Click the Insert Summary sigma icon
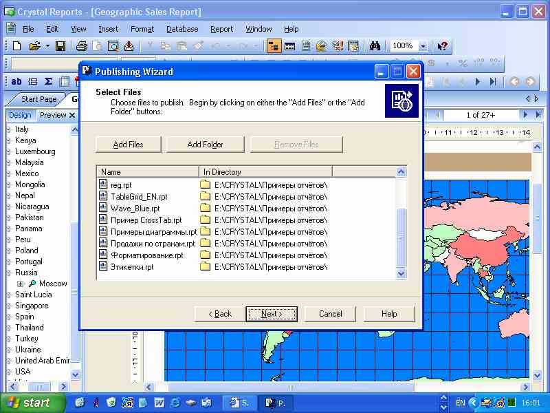 48,82
